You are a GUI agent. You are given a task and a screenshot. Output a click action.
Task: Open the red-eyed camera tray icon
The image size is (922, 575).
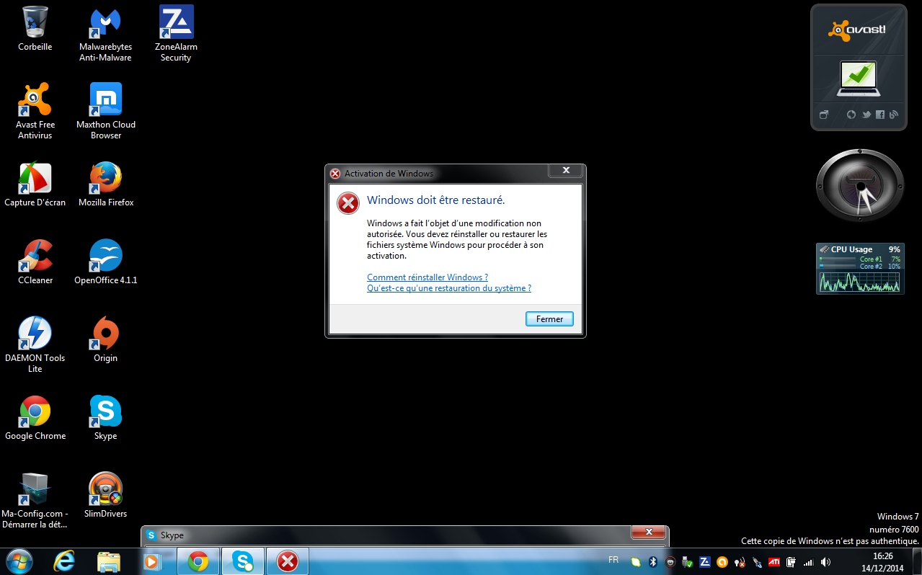coord(670,562)
